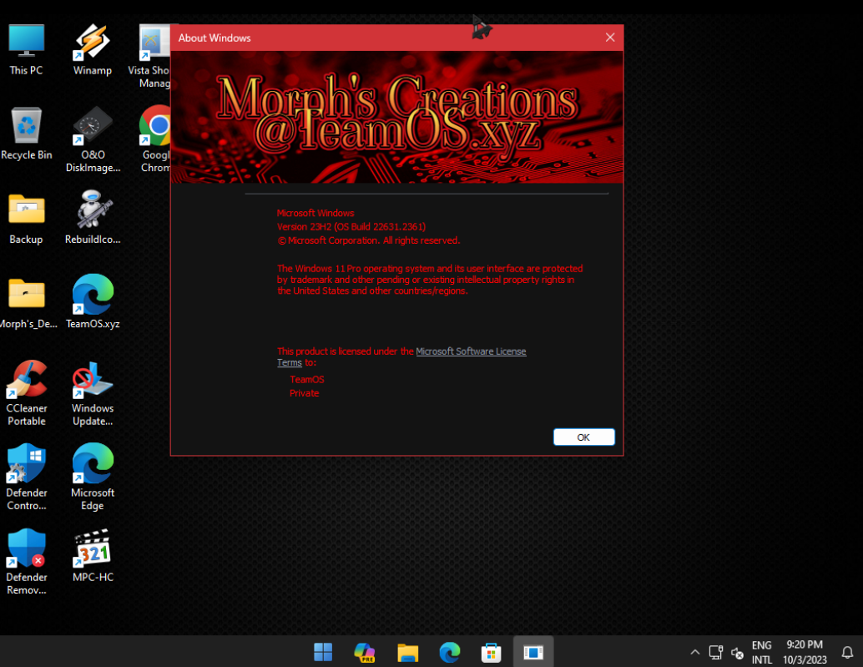Click the Microsoft Corporation copyright line
The width and height of the screenshot is (863, 667).
pyautogui.click(x=369, y=240)
